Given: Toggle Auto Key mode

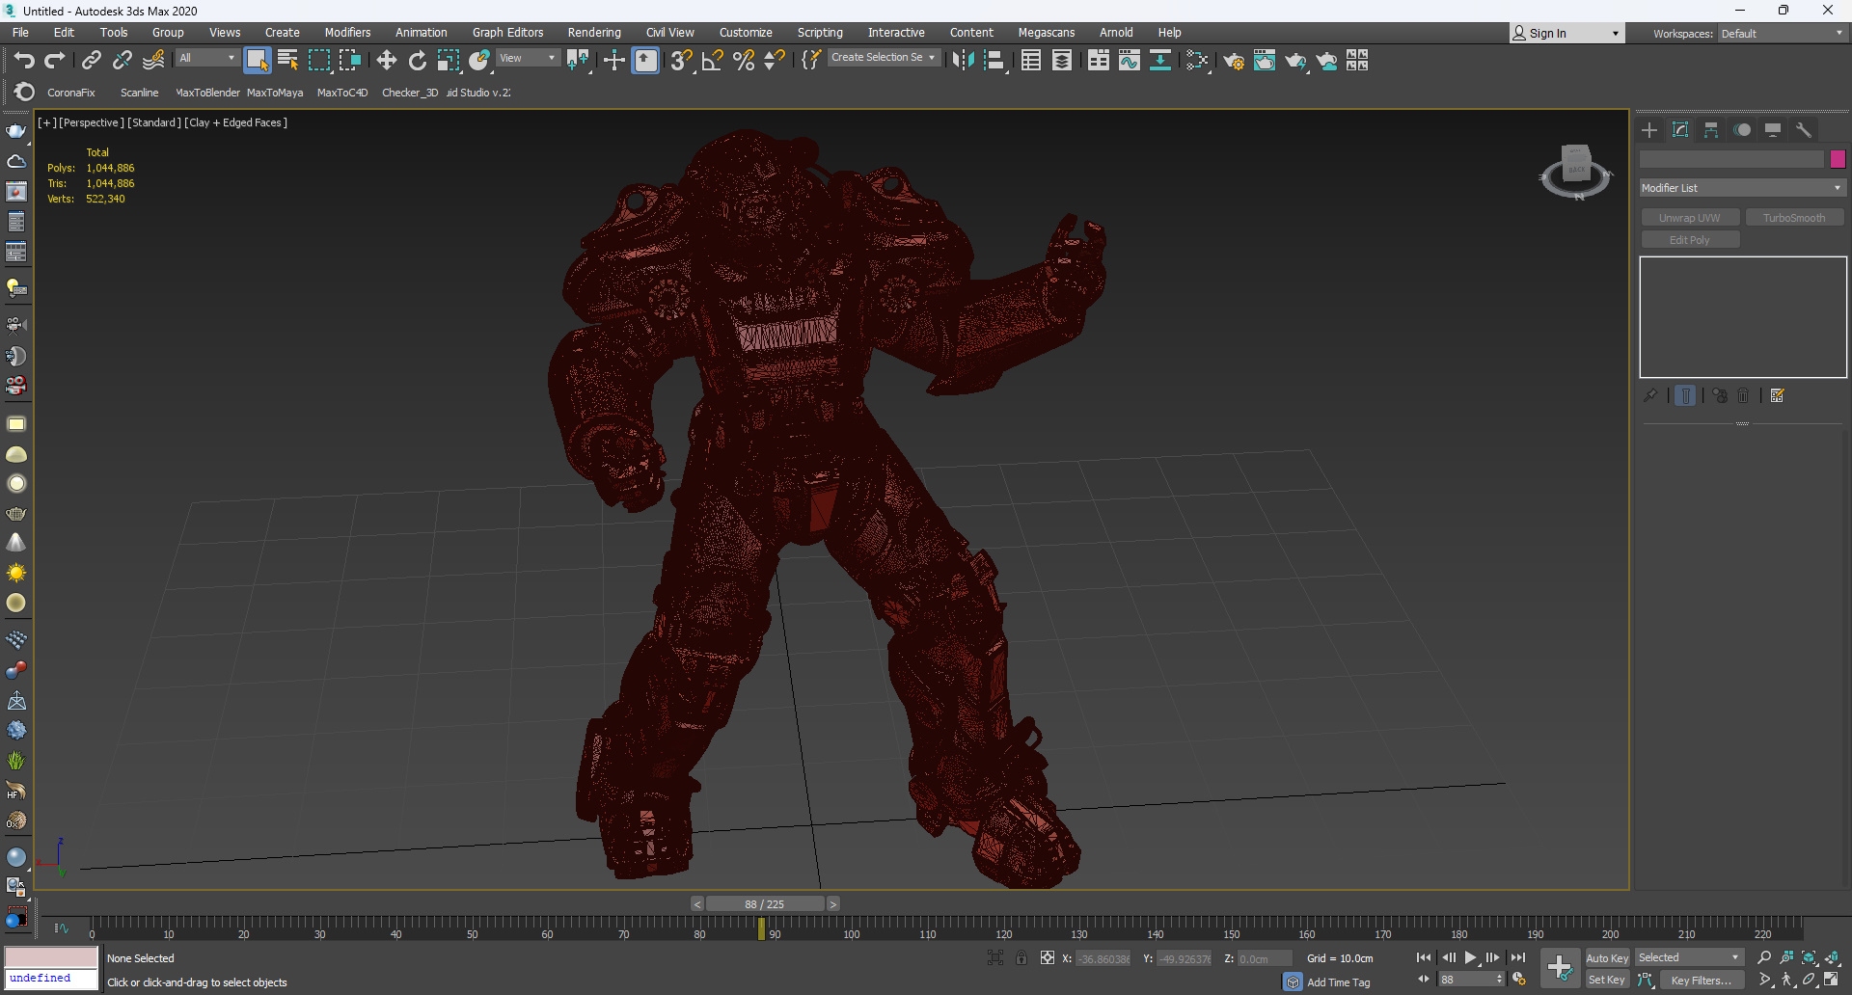Looking at the screenshot, I should pos(1607,957).
